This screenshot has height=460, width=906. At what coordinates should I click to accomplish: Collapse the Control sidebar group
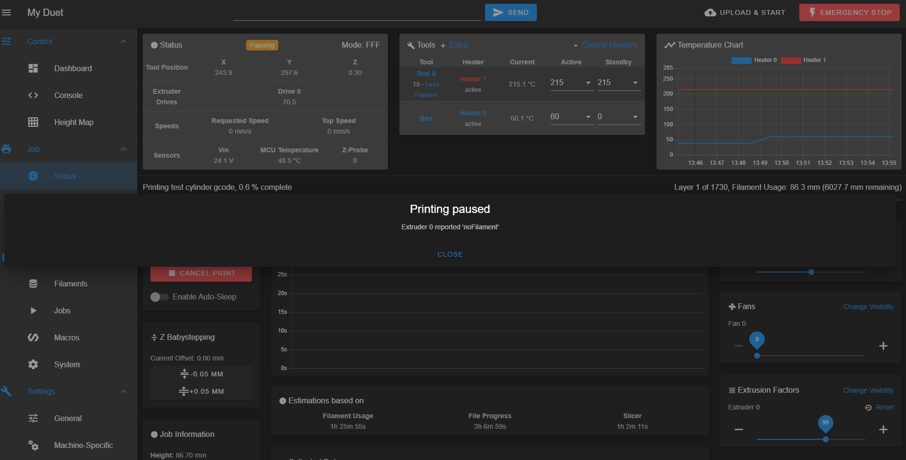tap(124, 41)
